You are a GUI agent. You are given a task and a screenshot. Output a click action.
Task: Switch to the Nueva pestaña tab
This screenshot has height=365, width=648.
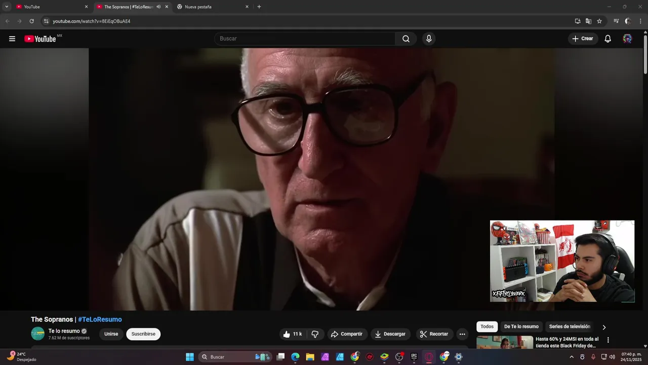coord(213,7)
